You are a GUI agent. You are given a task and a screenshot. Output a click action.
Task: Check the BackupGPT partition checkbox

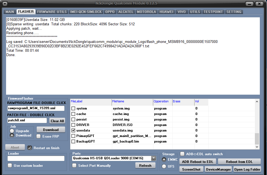tap(73, 141)
